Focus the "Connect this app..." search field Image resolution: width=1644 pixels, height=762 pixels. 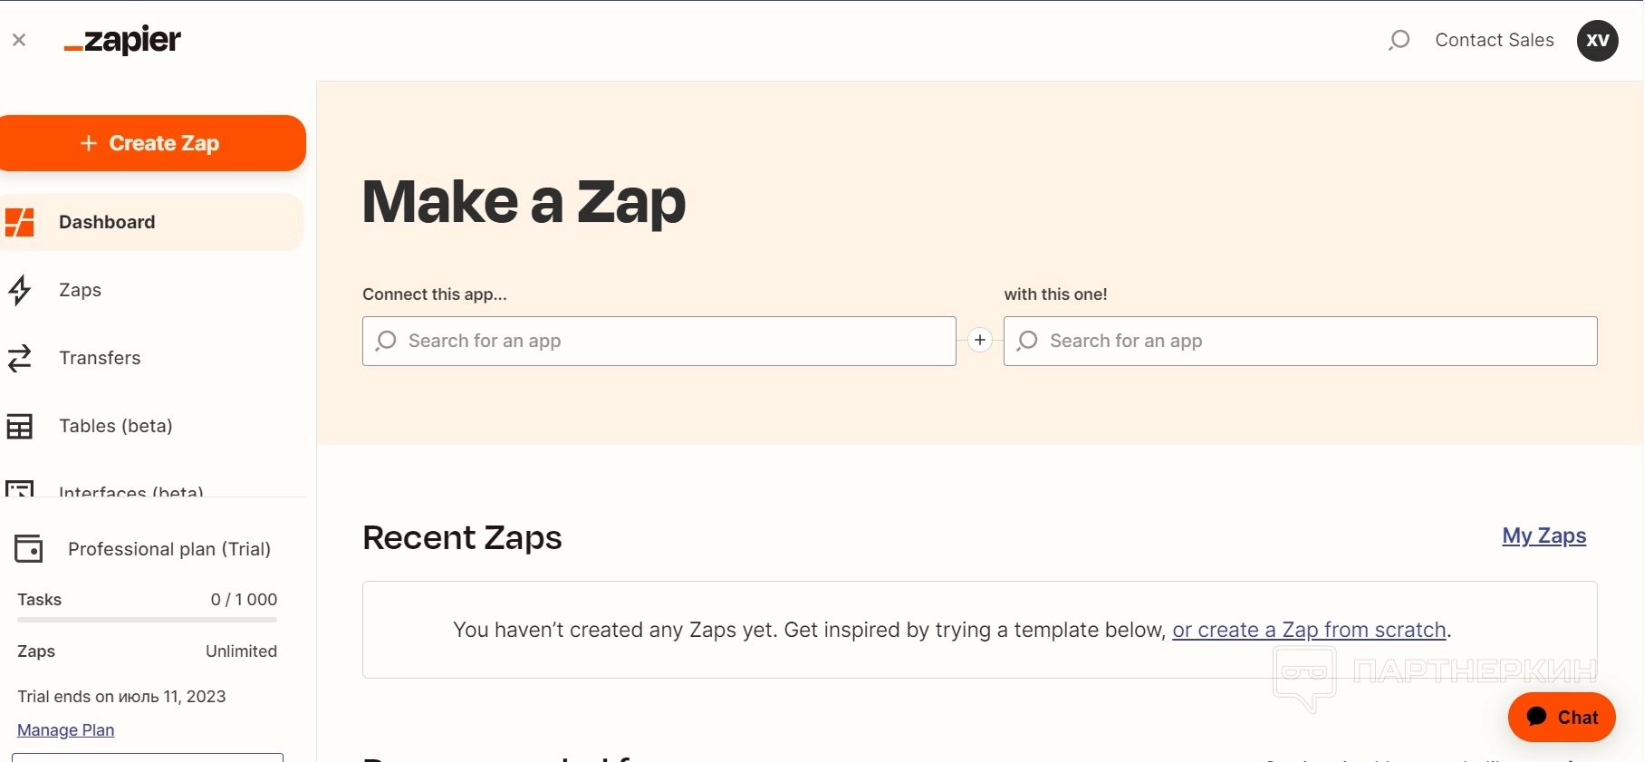click(x=659, y=341)
